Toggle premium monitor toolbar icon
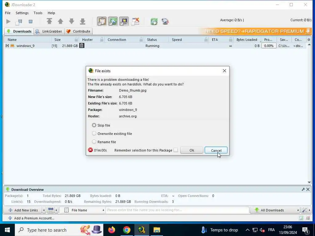 click(124, 21)
